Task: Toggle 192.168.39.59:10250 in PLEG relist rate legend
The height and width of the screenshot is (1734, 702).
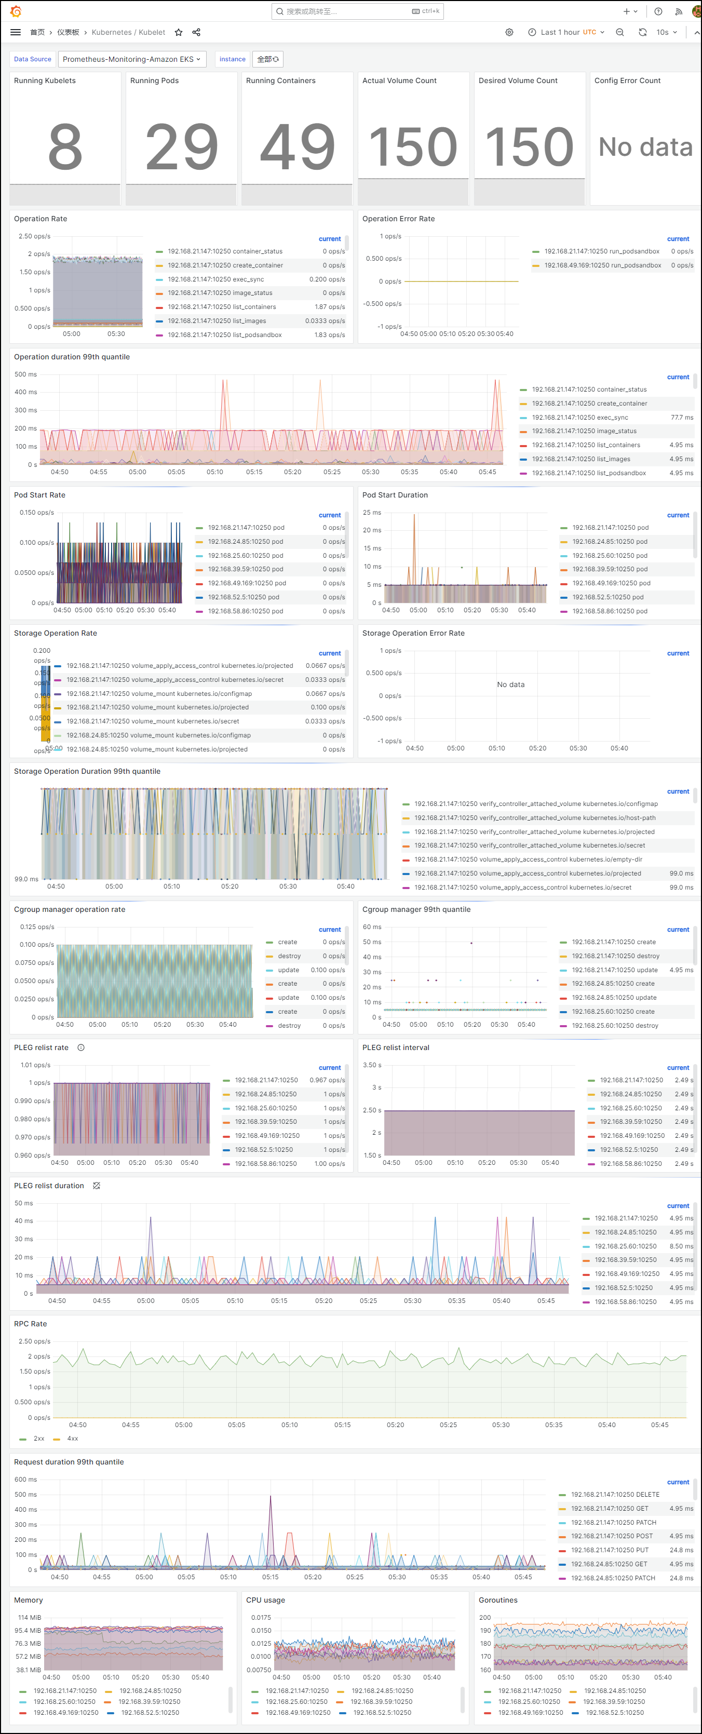Action: click(x=266, y=1121)
